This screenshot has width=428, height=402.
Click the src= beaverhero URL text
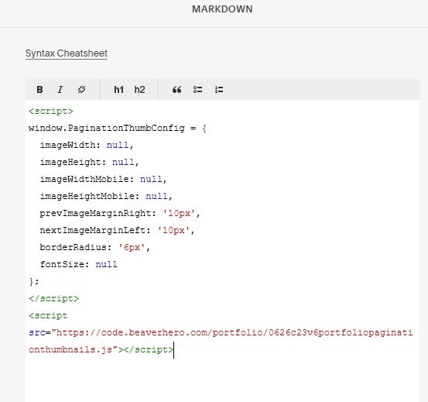221,332
